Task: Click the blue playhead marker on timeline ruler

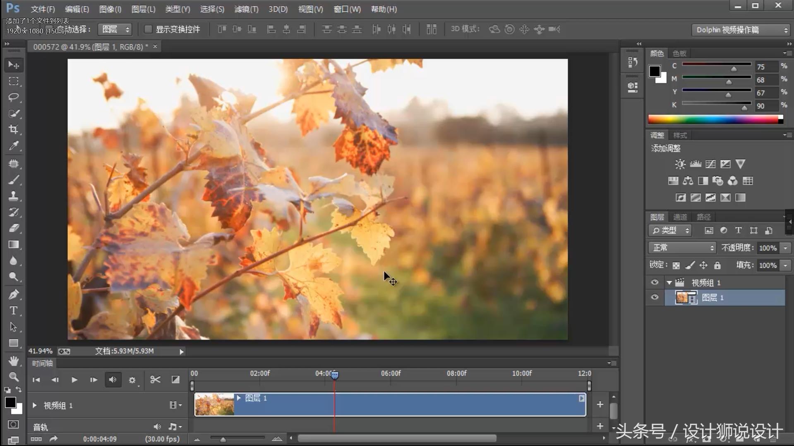Action: [x=335, y=375]
